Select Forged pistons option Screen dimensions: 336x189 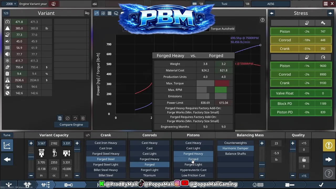click(x=193, y=159)
